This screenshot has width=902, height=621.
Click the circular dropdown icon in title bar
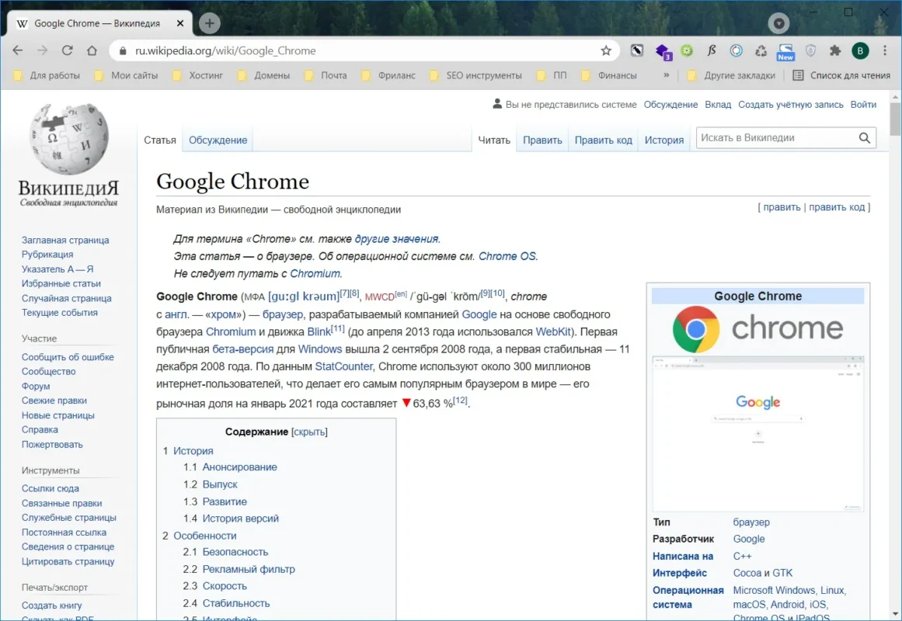click(779, 23)
